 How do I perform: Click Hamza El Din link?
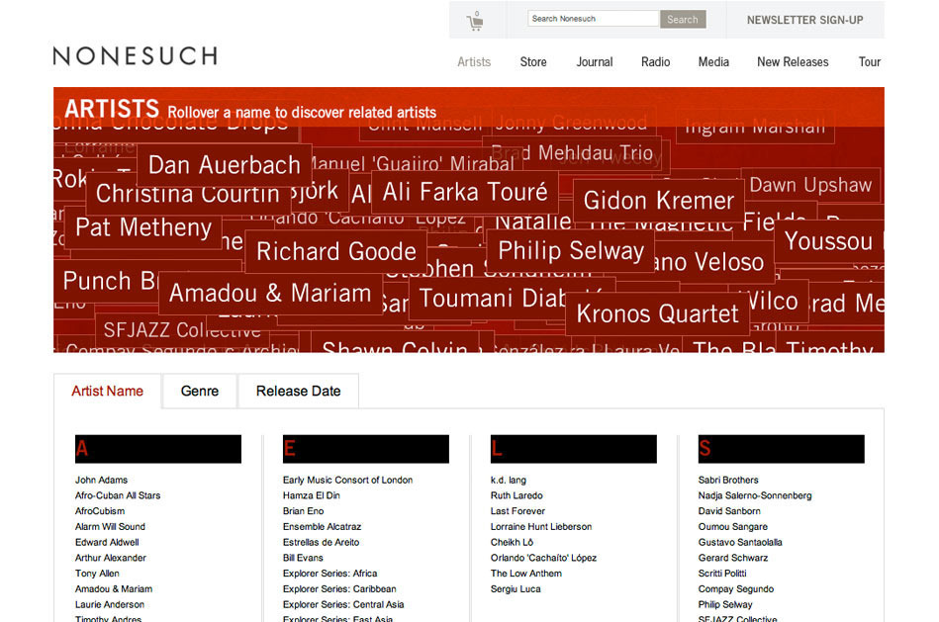tap(312, 495)
